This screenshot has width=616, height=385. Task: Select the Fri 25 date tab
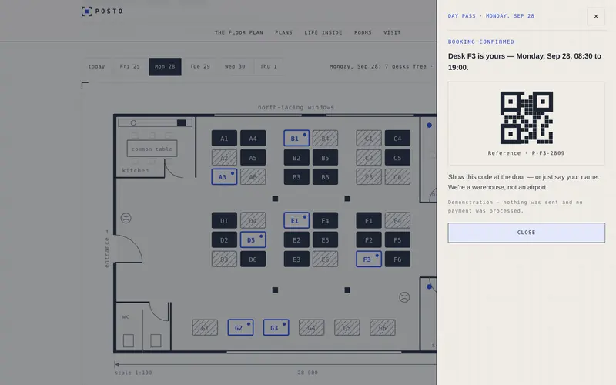(x=129, y=67)
